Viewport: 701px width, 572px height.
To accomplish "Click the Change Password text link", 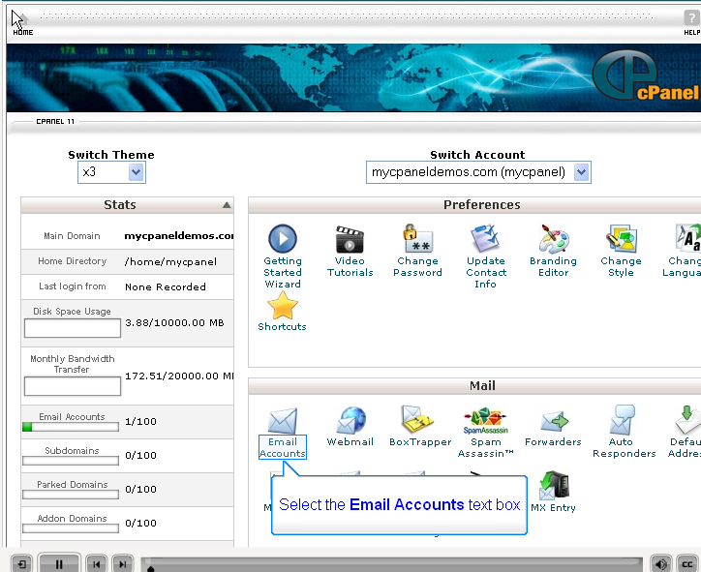I will coord(417,267).
